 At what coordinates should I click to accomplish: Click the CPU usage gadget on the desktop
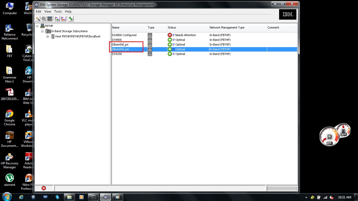pos(329,136)
